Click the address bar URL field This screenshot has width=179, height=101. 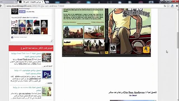pyautogui.click(x=84, y=6)
